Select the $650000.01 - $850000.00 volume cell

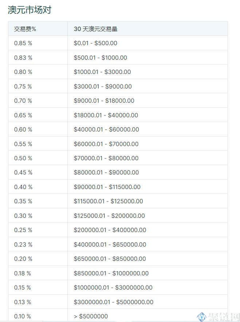[x=110, y=259]
